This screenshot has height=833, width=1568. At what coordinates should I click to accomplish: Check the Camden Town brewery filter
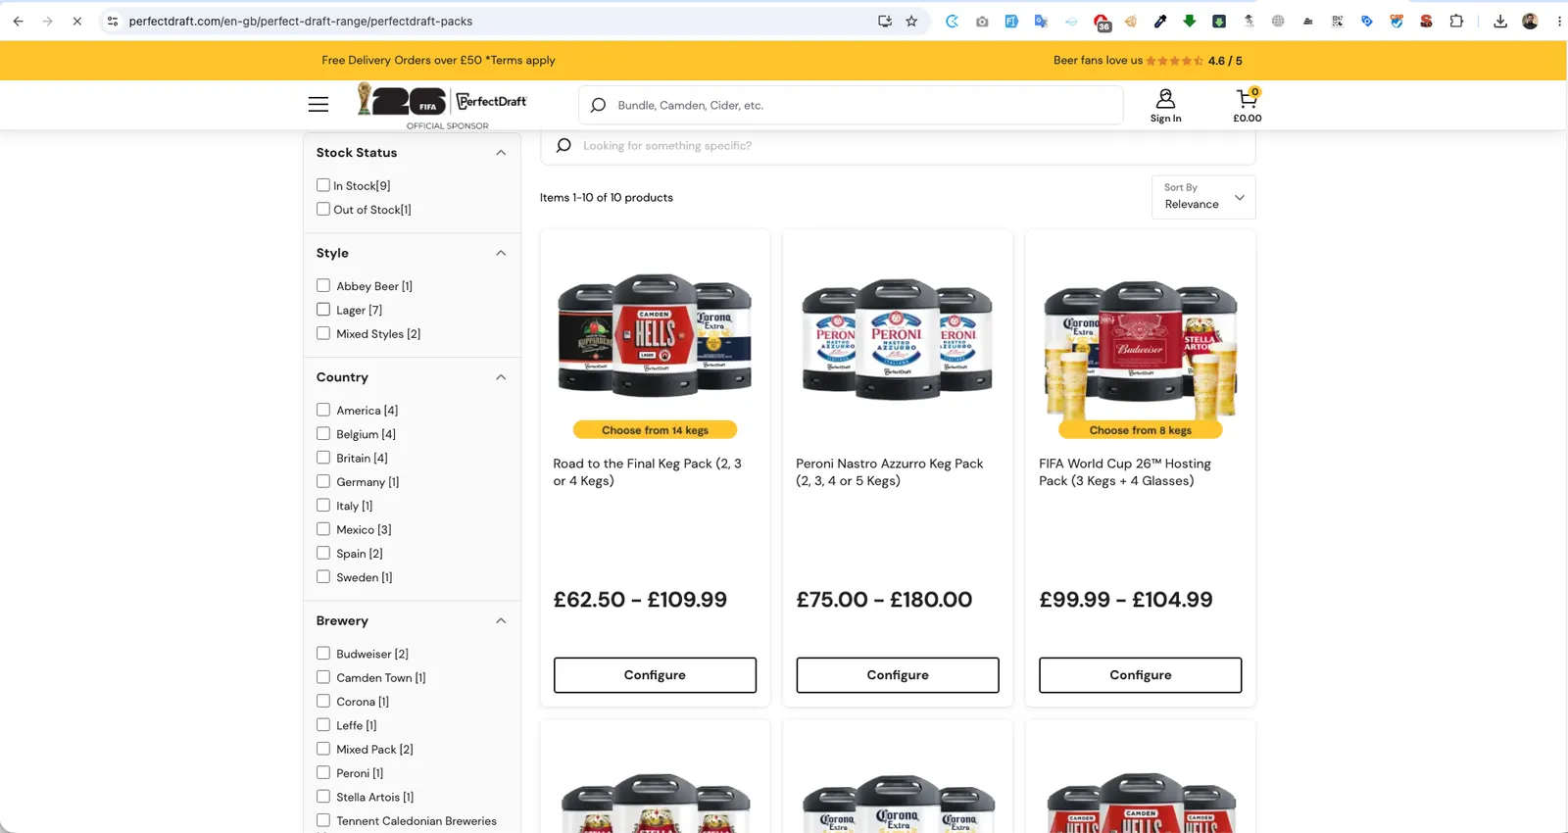(323, 677)
